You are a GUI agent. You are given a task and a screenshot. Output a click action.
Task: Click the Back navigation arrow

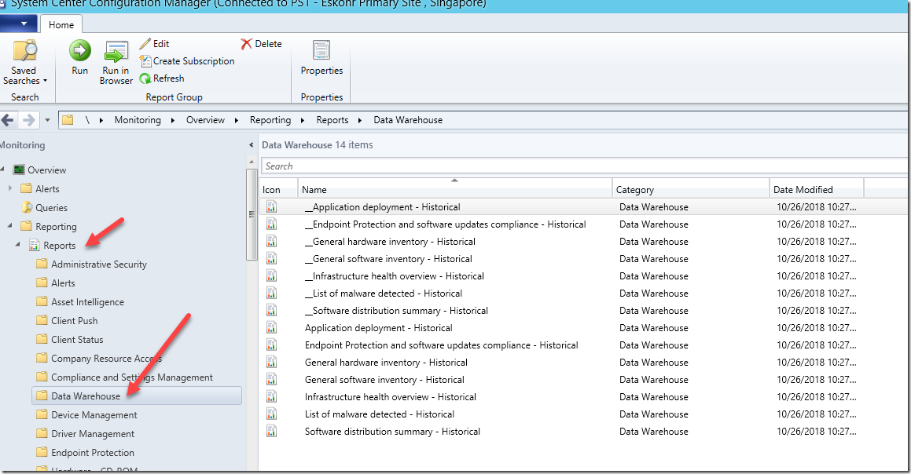8,120
